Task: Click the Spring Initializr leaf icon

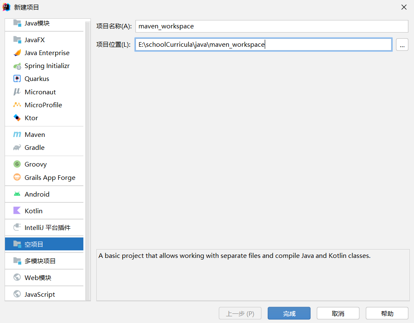Action: [17, 66]
